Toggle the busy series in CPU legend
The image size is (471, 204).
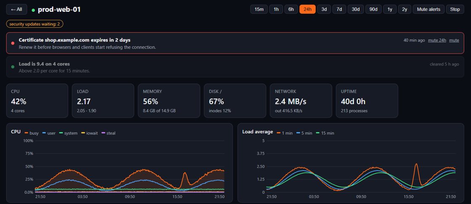(x=31, y=133)
